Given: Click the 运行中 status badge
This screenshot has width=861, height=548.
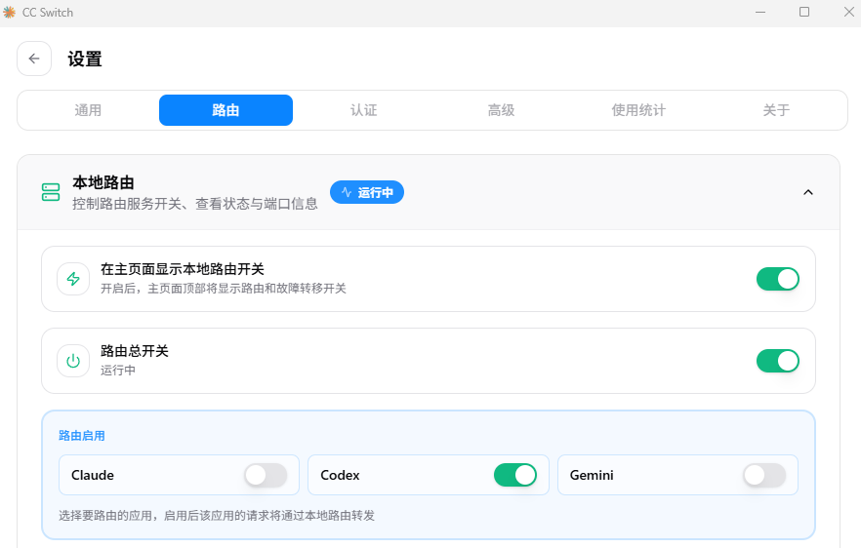Looking at the screenshot, I should (x=367, y=192).
